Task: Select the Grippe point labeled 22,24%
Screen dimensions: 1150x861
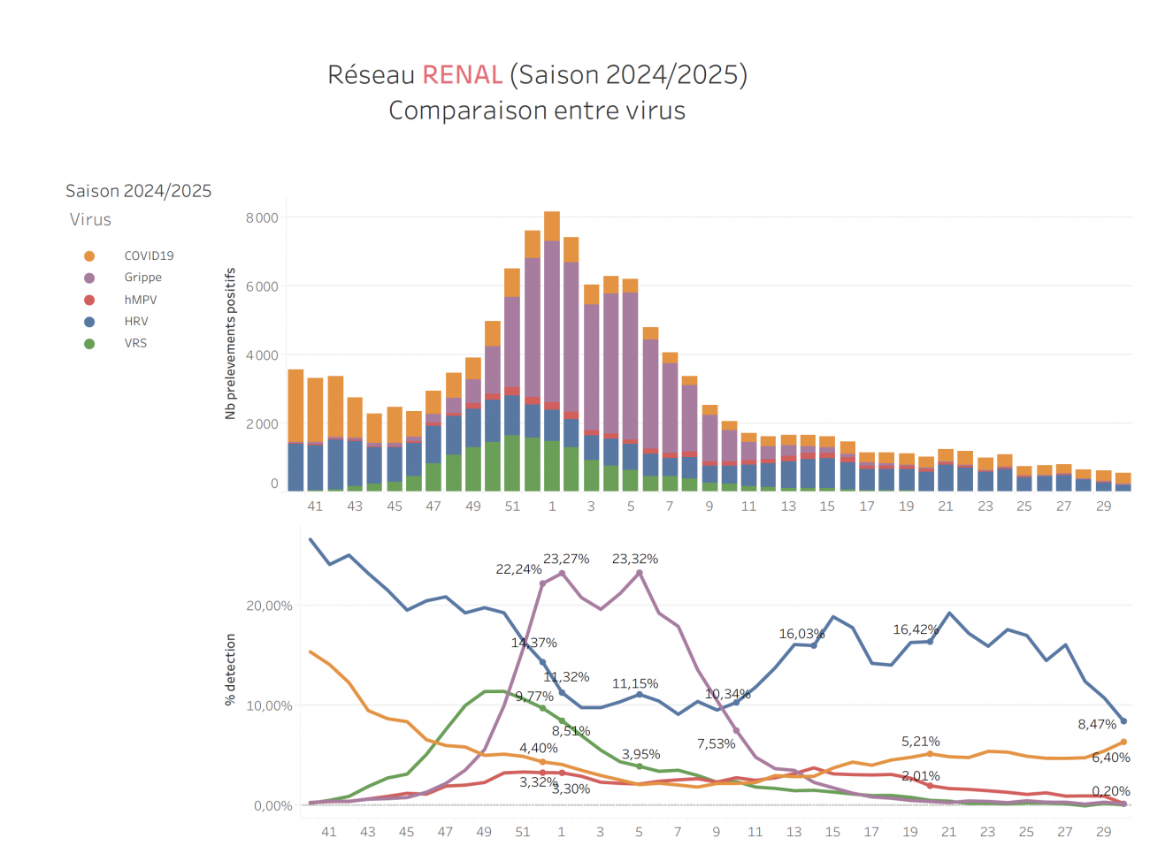Action: pos(542,583)
